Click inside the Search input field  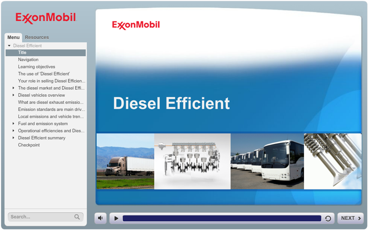40,217
